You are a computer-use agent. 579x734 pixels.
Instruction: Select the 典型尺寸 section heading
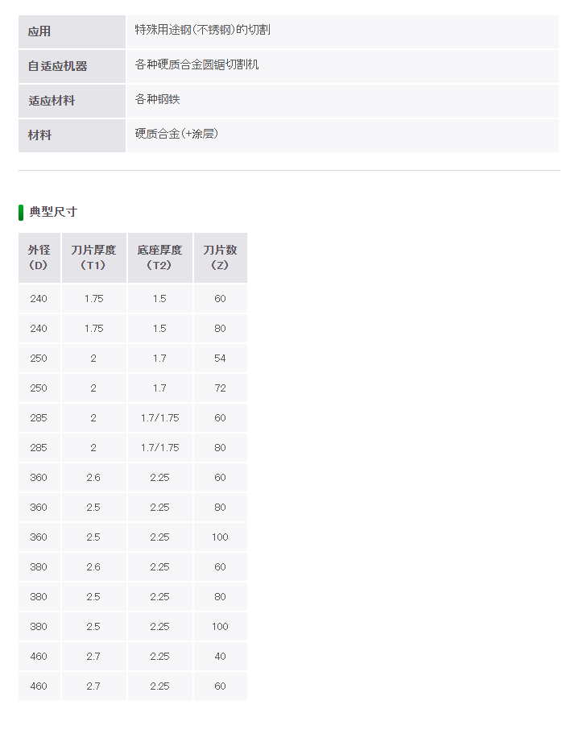pos(53,212)
